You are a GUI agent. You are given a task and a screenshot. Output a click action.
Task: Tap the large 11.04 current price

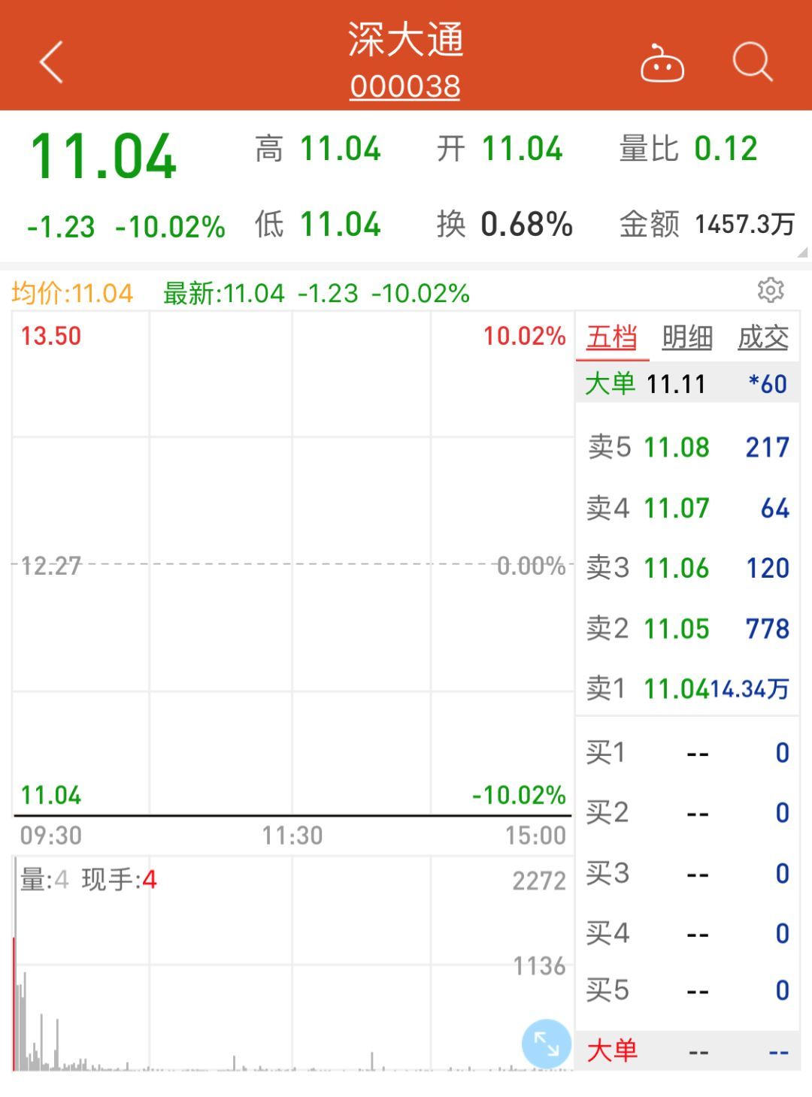coord(104,157)
